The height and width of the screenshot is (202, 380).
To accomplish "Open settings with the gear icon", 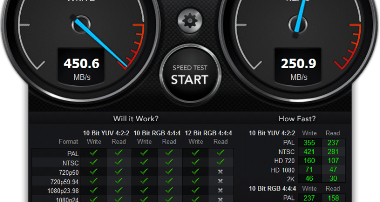I will tap(190, 21).
